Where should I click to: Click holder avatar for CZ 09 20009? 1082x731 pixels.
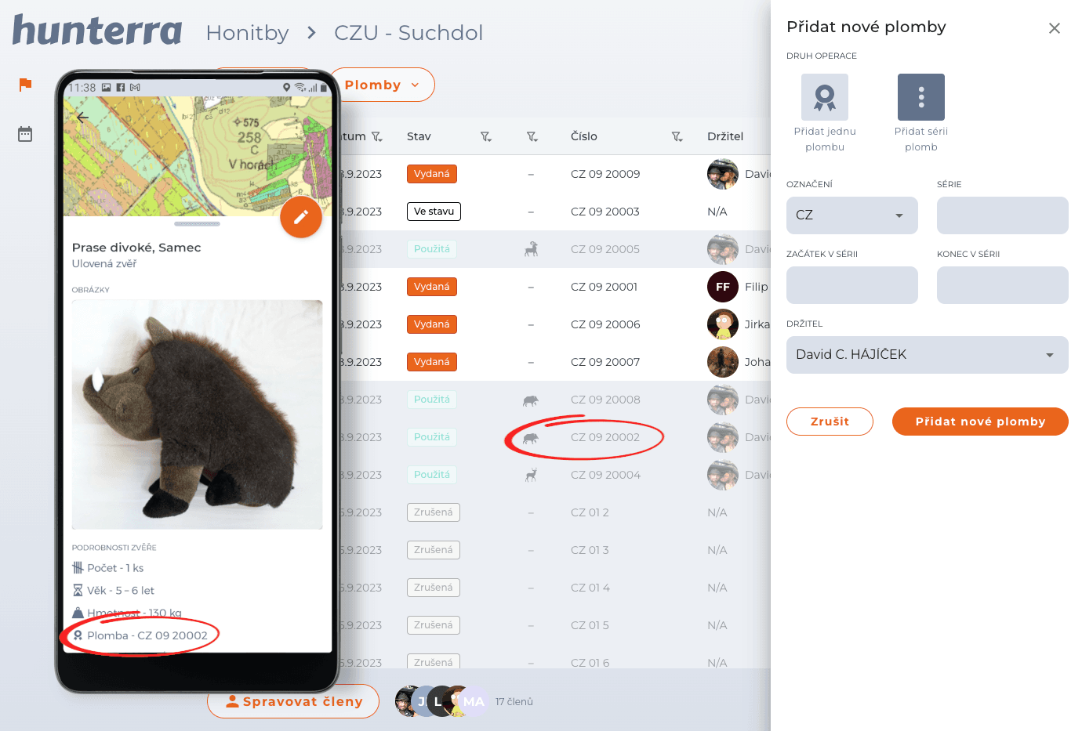click(x=723, y=174)
